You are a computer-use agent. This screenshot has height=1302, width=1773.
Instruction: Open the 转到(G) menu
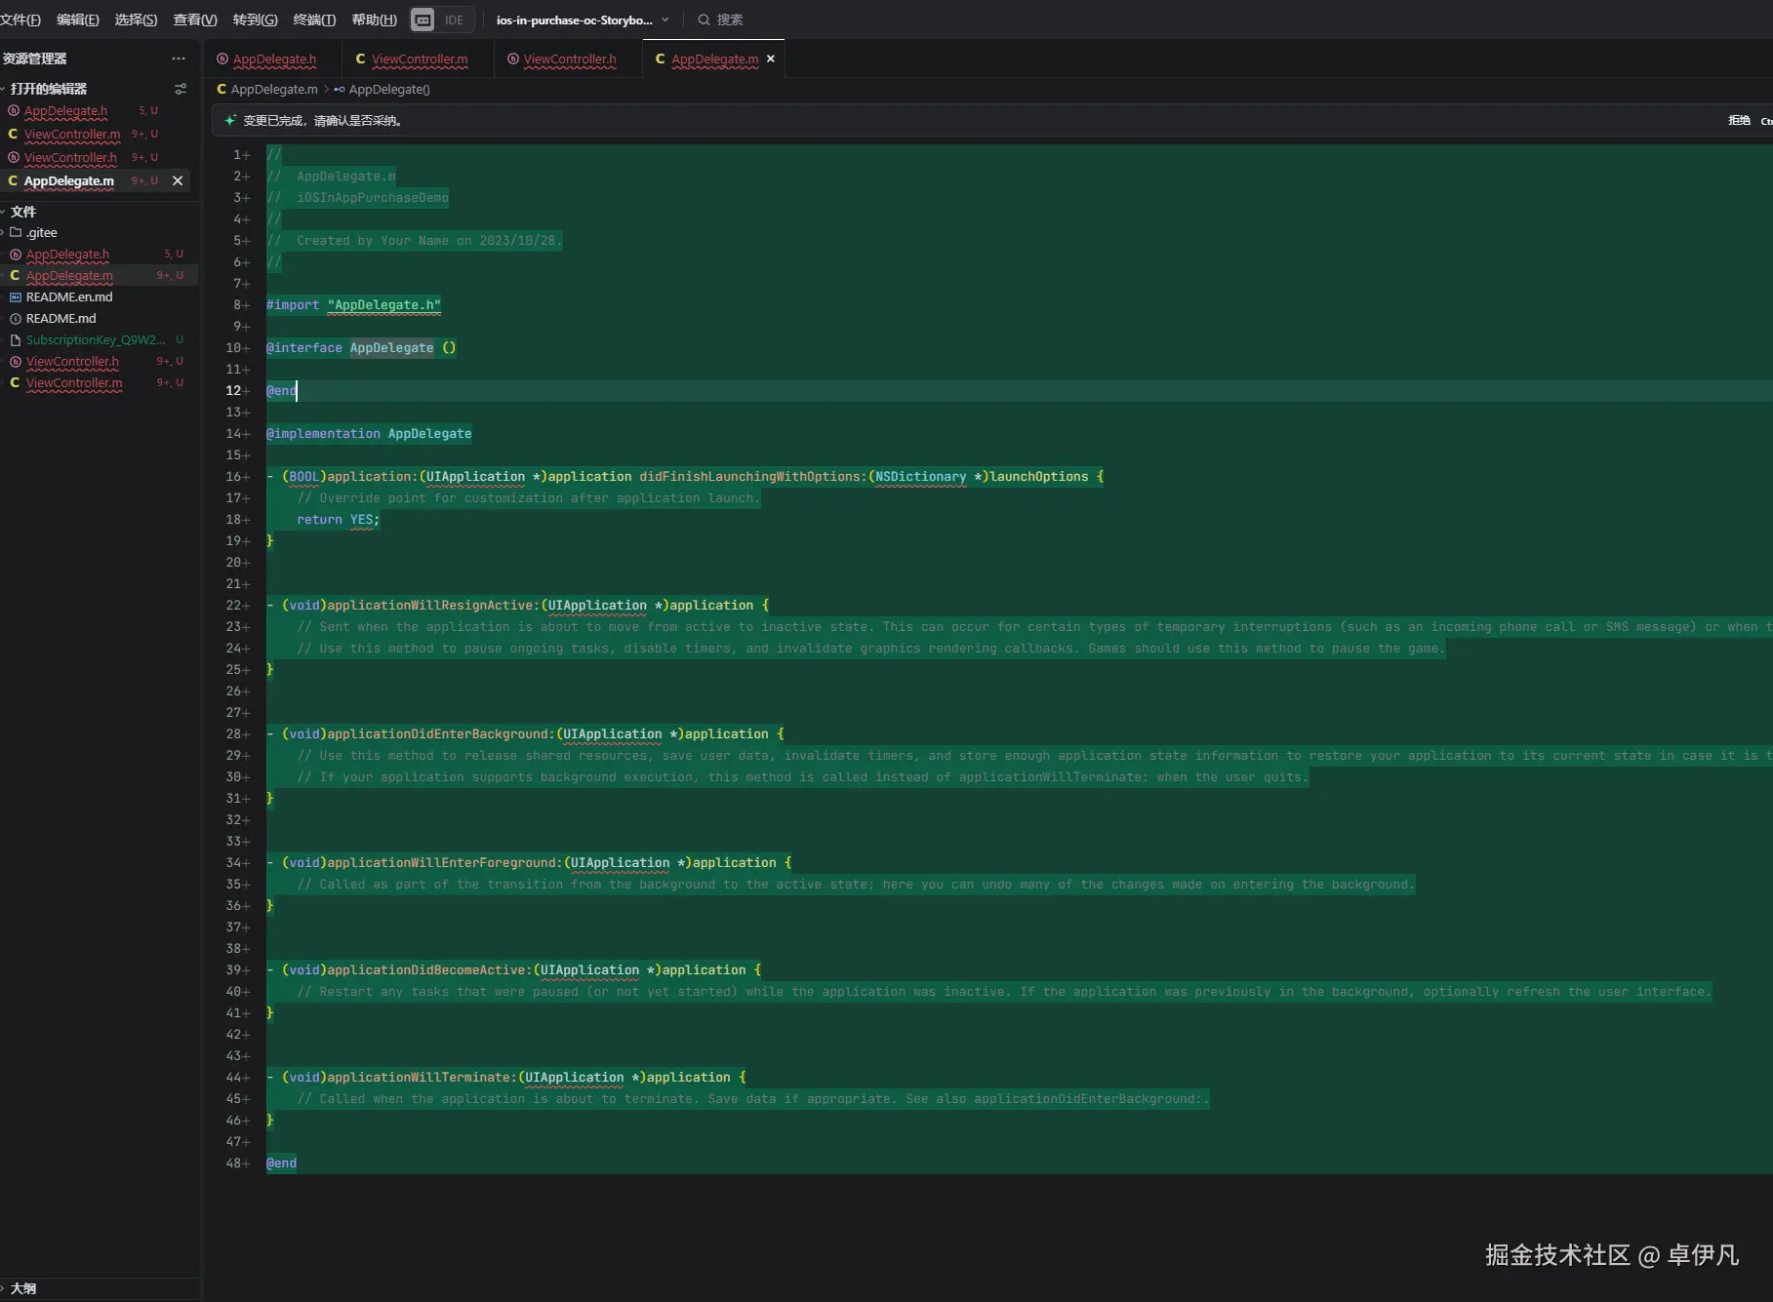click(256, 20)
